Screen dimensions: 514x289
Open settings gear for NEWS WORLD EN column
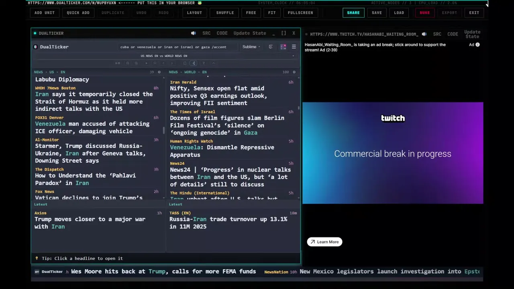pyautogui.click(x=294, y=72)
